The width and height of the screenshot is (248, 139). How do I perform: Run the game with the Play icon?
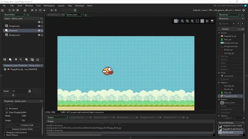click(36, 10)
